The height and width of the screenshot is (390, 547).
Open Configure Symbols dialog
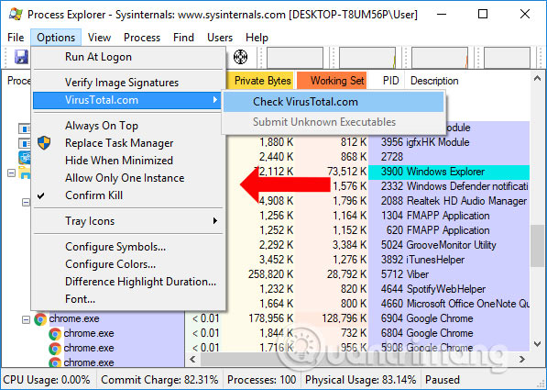127,247
